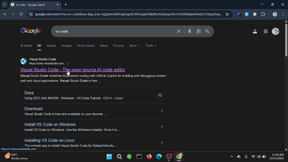The width and height of the screenshot is (288, 162).
Task: Open the three-dot menu next to the code.visualstudio.com URL
Action: coord(67,63)
